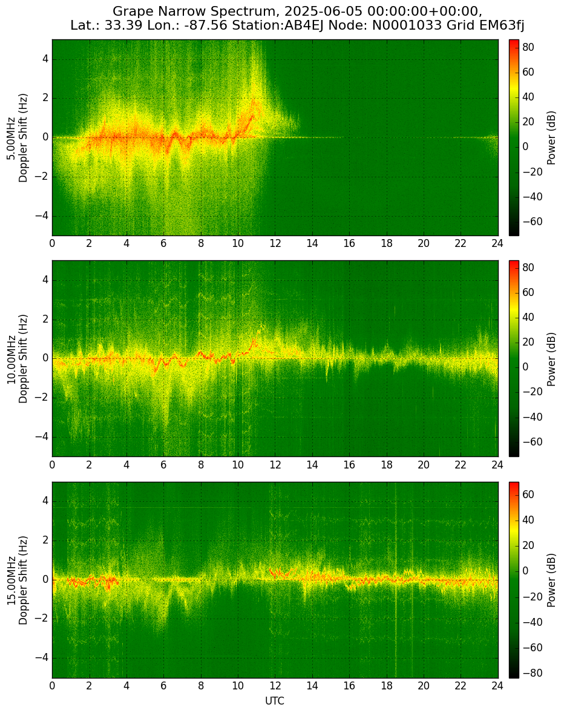Click the 5.00MHz Doppler Shift axis label
This screenshot has width=564, height=713.
[x=18, y=137]
